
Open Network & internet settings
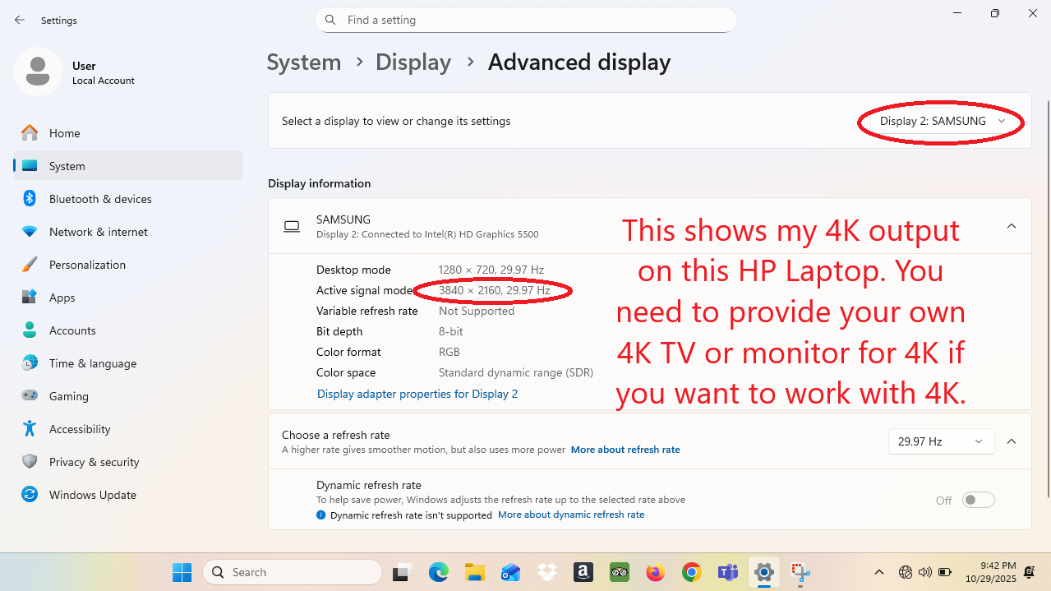(98, 232)
